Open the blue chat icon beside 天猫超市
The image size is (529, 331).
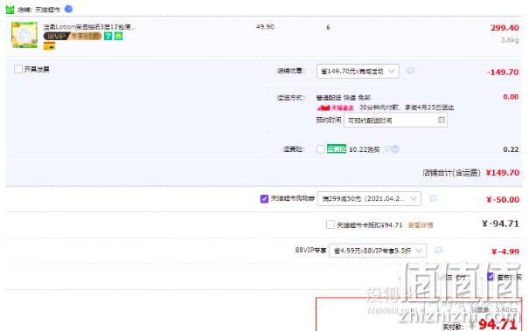tap(68, 9)
